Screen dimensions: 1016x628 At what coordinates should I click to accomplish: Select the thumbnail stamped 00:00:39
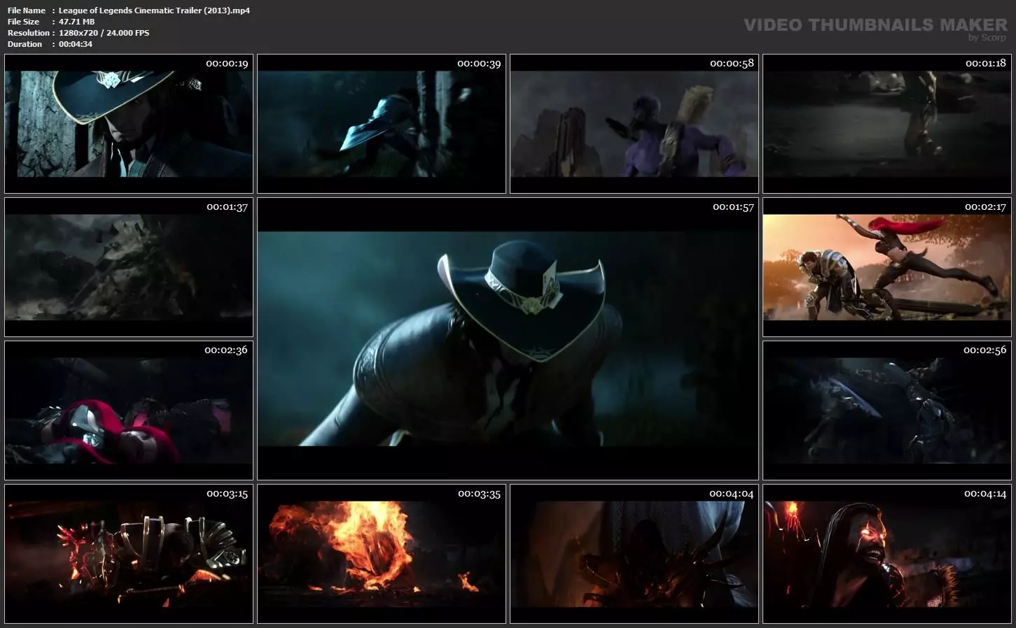point(382,124)
